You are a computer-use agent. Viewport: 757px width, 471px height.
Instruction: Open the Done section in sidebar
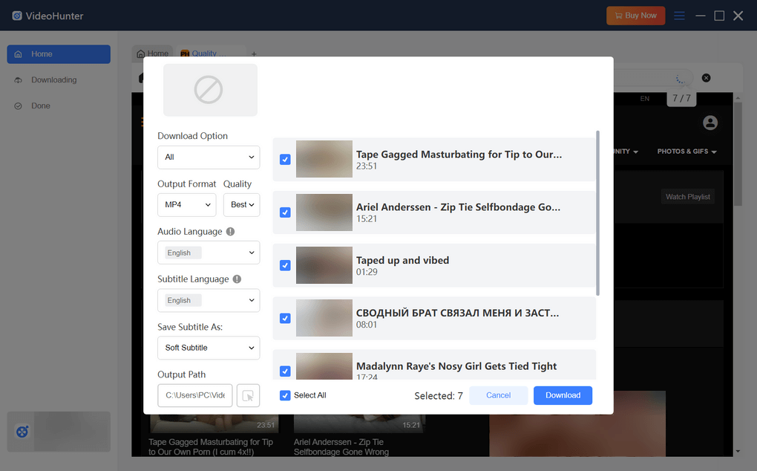point(41,106)
